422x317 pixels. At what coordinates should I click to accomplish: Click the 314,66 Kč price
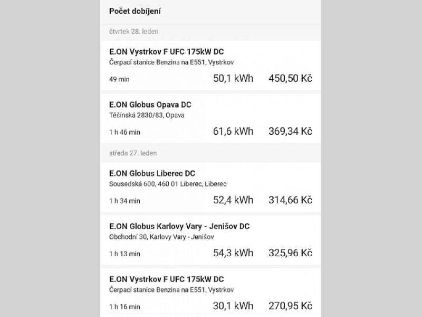(291, 200)
